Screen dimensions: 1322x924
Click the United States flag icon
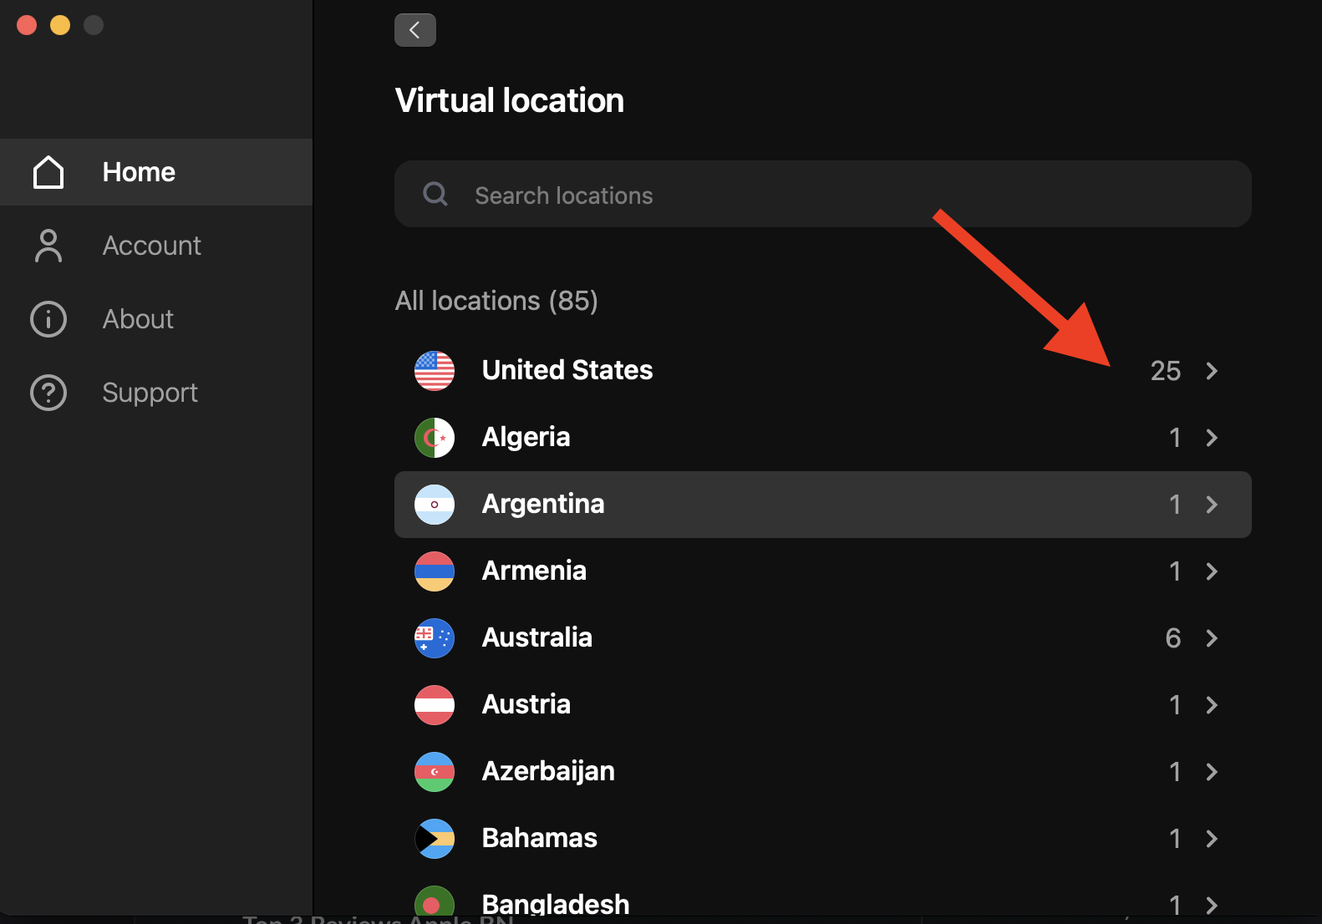pyautogui.click(x=435, y=371)
